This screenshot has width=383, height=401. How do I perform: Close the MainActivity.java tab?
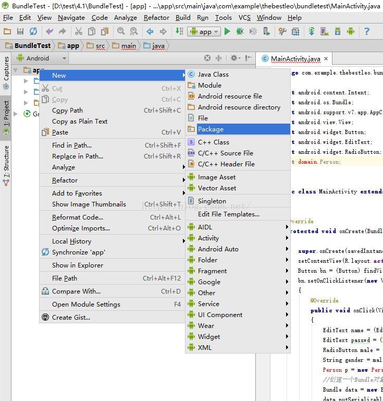[326, 58]
